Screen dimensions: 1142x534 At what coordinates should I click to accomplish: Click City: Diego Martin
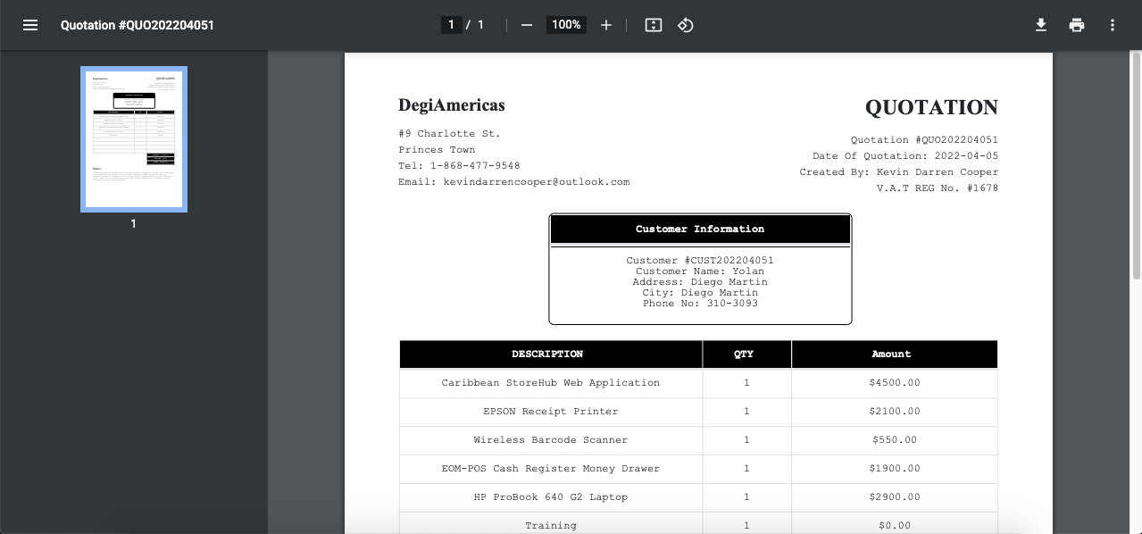coord(700,293)
